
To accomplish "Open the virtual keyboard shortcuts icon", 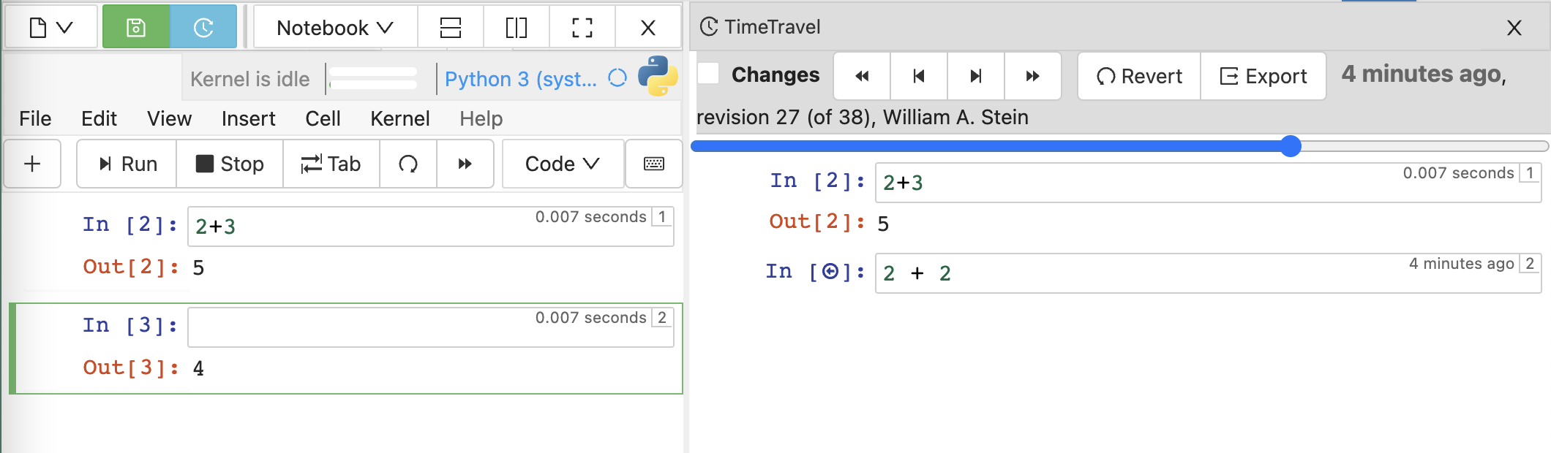I will (x=653, y=164).
